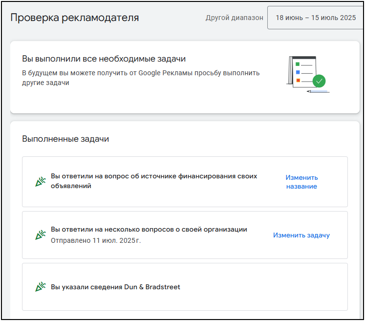Click the blue square in the checklist illustration
Image resolution: width=365 pixels, height=321 pixels.
298,72
